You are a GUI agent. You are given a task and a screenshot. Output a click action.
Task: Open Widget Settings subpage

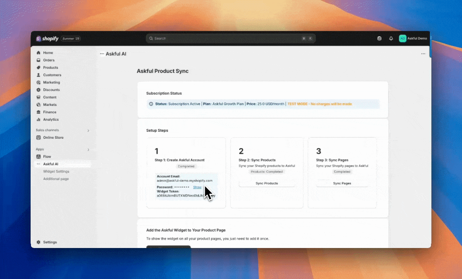56,171
